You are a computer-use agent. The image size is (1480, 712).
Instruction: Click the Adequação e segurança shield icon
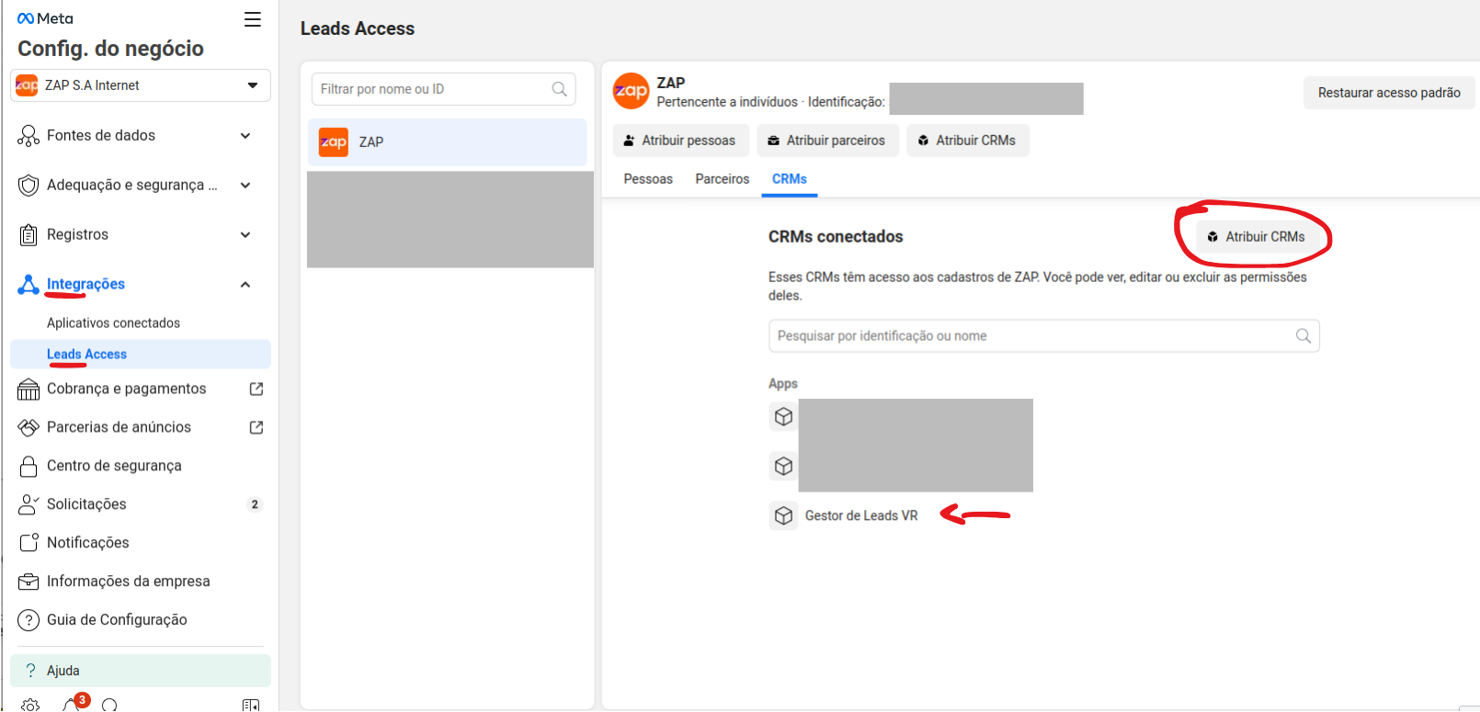click(x=28, y=186)
